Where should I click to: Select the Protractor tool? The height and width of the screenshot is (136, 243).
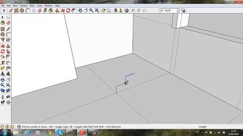pyautogui.click(x=3, y=68)
